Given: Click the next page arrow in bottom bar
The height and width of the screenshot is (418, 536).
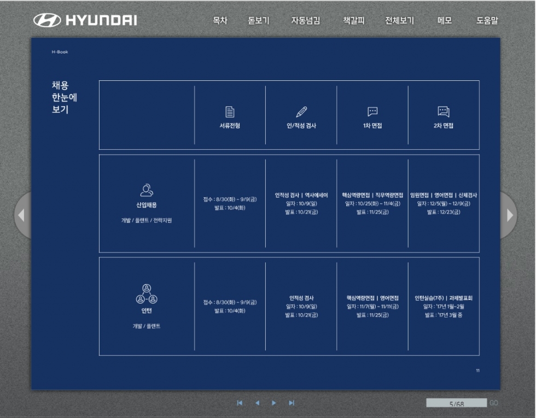Looking at the screenshot, I should 274,403.
